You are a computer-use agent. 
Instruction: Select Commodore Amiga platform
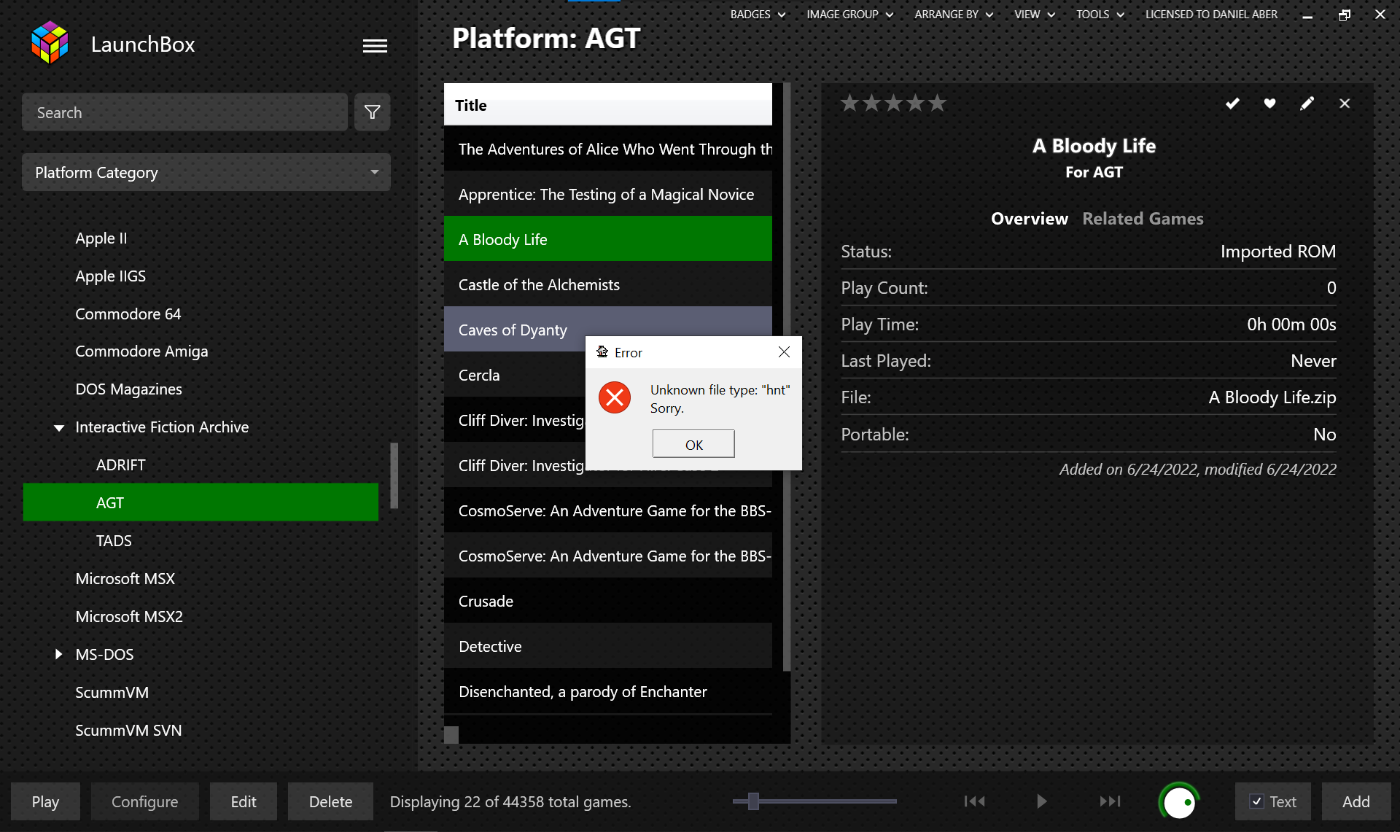point(141,351)
